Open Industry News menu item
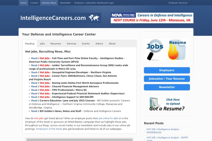 coord(49,3)
